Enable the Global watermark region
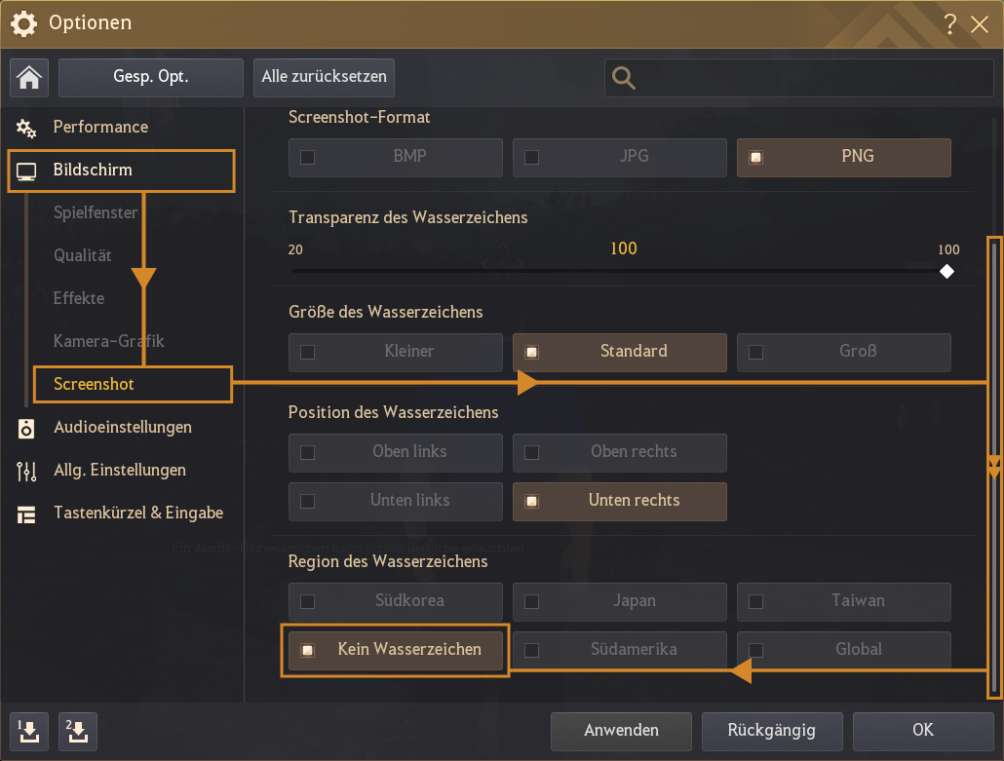The image size is (1004, 761). (x=843, y=650)
